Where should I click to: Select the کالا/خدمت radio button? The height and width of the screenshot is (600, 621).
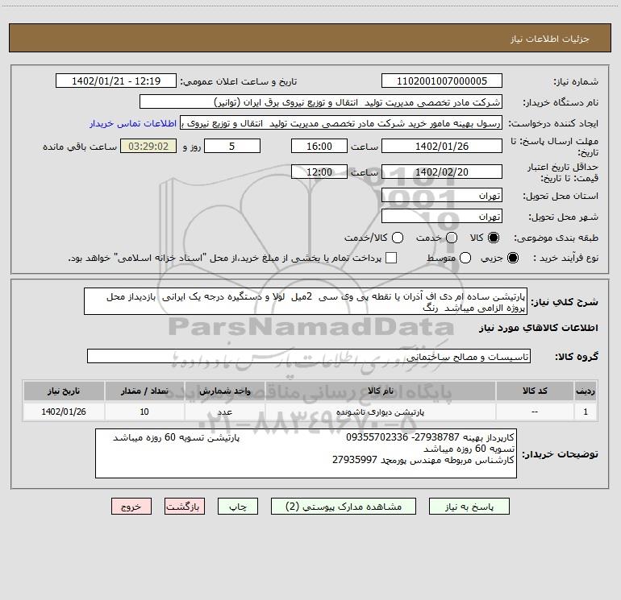[398, 238]
